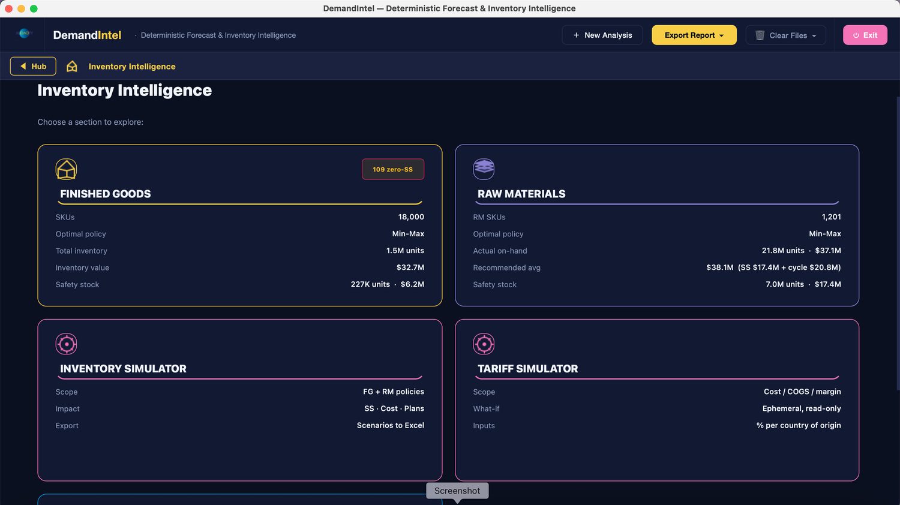Click the warehouse icon in breadcrumb

point(72,67)
